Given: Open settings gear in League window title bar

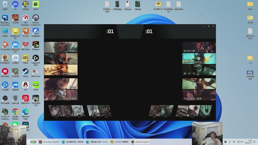Looking at the screenshot, I should [x=209, y=26].
